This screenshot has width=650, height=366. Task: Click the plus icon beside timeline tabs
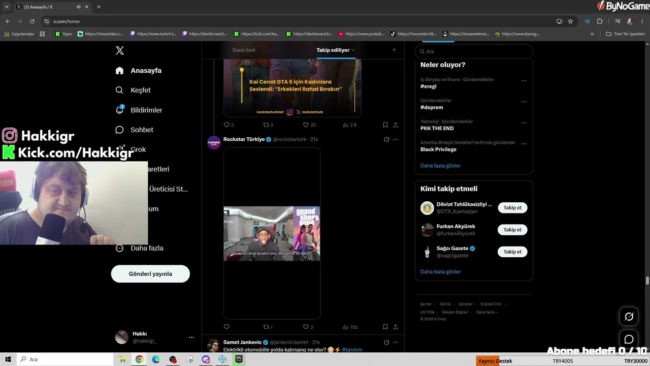(394, 50)
